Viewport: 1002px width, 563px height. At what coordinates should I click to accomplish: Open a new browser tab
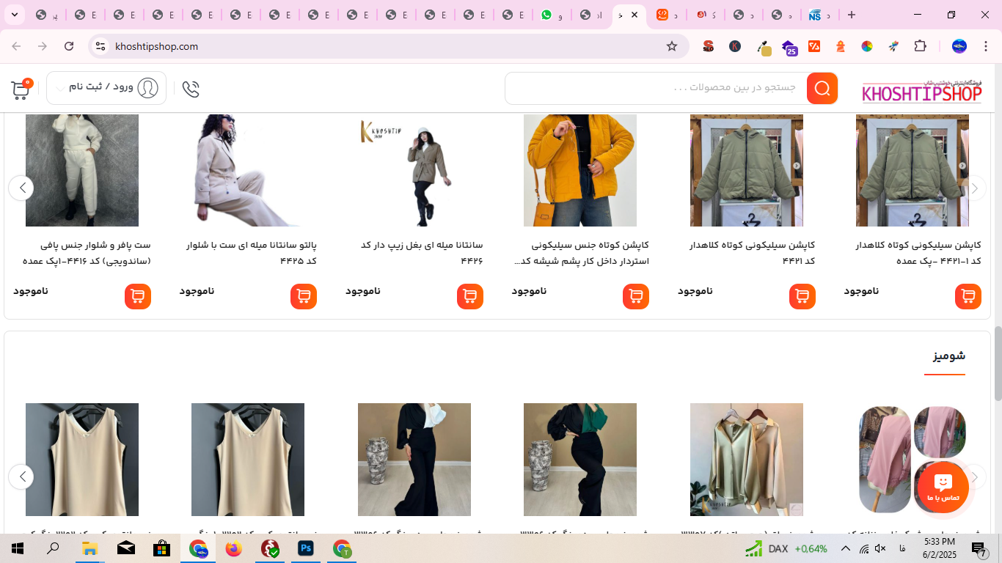click(851, 15)
